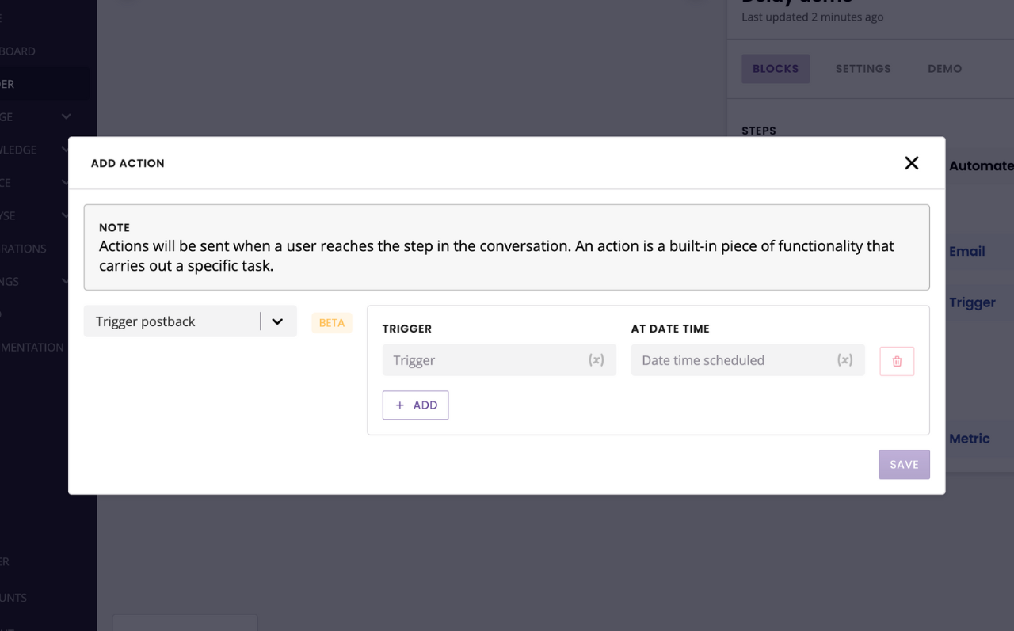Click the STEPS heading in side panel

[759, 131]
